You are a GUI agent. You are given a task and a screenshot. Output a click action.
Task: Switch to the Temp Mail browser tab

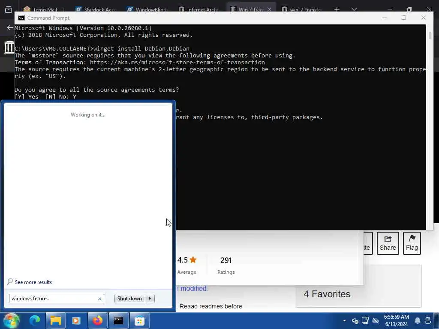tap(44, 9)
